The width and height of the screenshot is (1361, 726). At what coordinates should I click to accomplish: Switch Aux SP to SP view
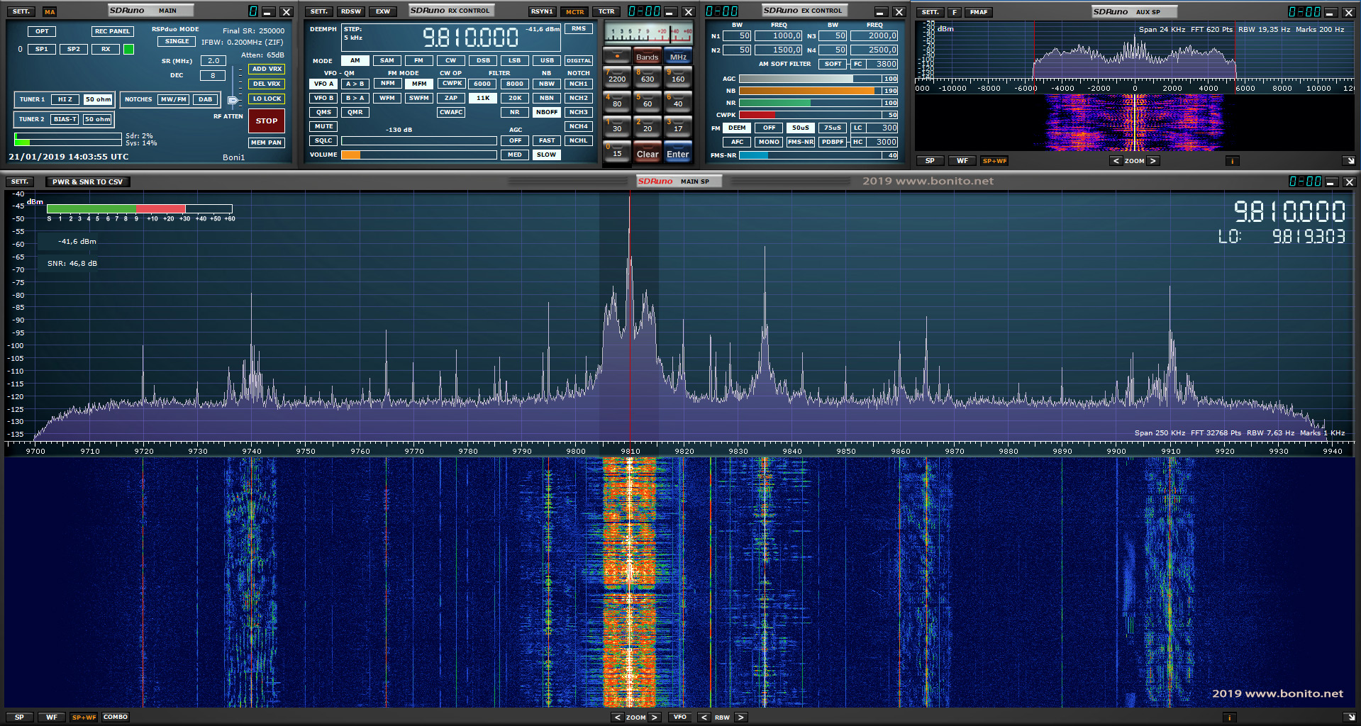(x=930, y=161)
